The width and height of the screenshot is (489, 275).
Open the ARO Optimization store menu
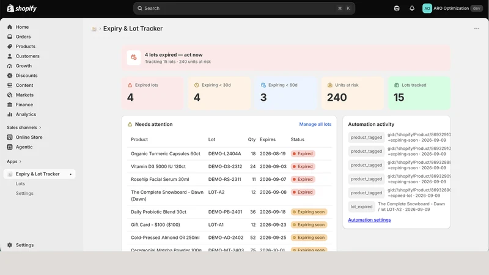pyautogui.click(x=452, y=9)
